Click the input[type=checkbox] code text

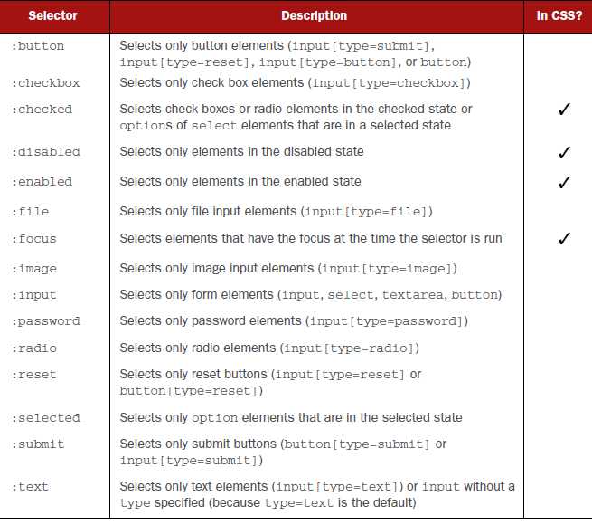tap(386, 83)
